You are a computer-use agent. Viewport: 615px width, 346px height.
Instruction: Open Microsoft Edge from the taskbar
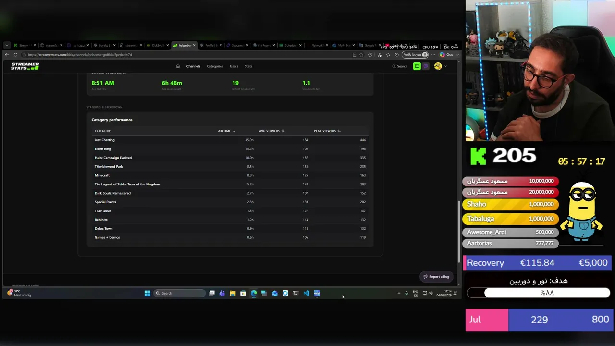coord(254,293)
